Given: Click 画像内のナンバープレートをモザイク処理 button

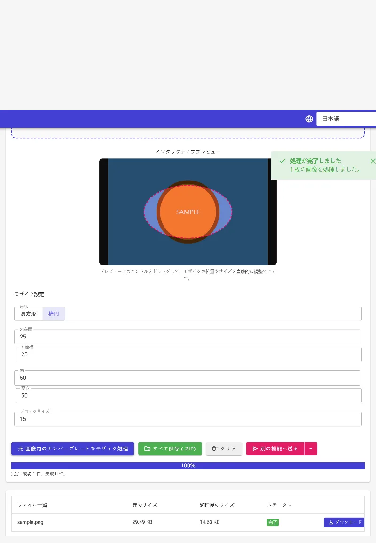Looking at the screenshot, I should tap(73, 449).
